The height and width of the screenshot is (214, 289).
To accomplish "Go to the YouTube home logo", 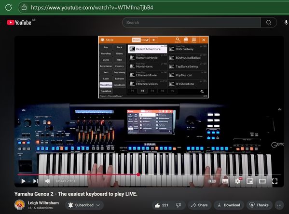I will [19, 23].
